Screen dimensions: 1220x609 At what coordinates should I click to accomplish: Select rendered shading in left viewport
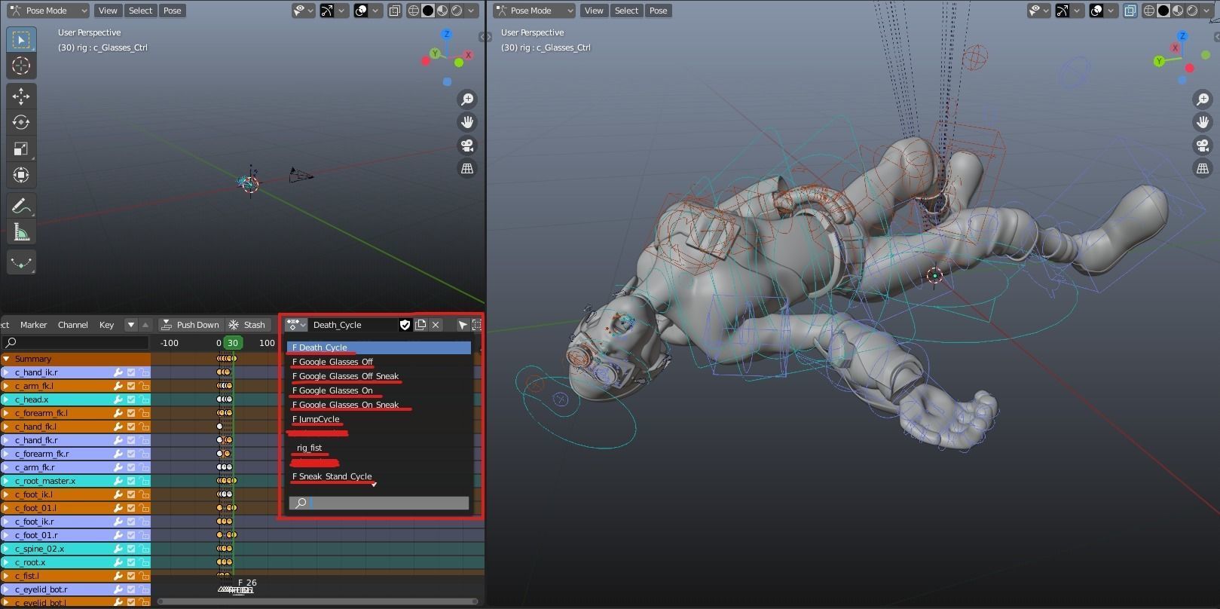point(457,11)
